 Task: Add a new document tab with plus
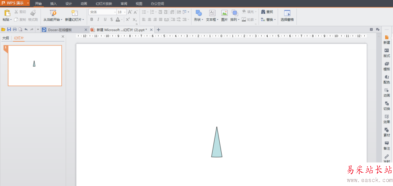tap(158, 30)
